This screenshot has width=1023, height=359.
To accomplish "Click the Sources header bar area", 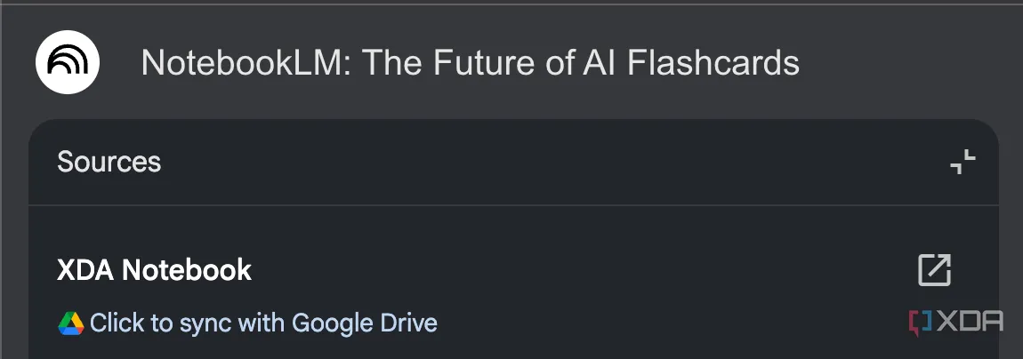I will point(513,163).
